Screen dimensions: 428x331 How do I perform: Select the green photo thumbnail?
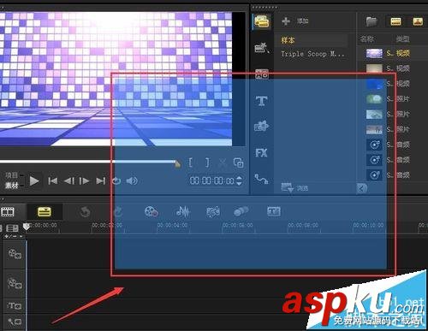coord(374,99)
